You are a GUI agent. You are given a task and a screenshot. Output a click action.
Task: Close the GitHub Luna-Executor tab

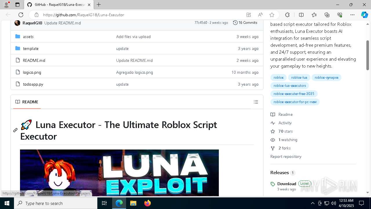tap(89, 5)
